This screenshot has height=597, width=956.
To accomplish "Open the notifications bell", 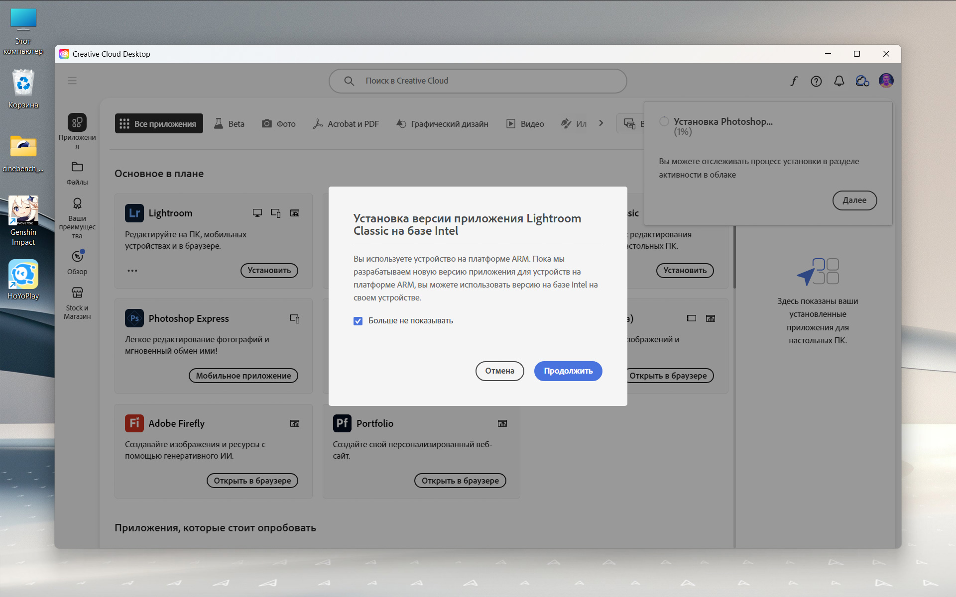I will click(839, 81).
